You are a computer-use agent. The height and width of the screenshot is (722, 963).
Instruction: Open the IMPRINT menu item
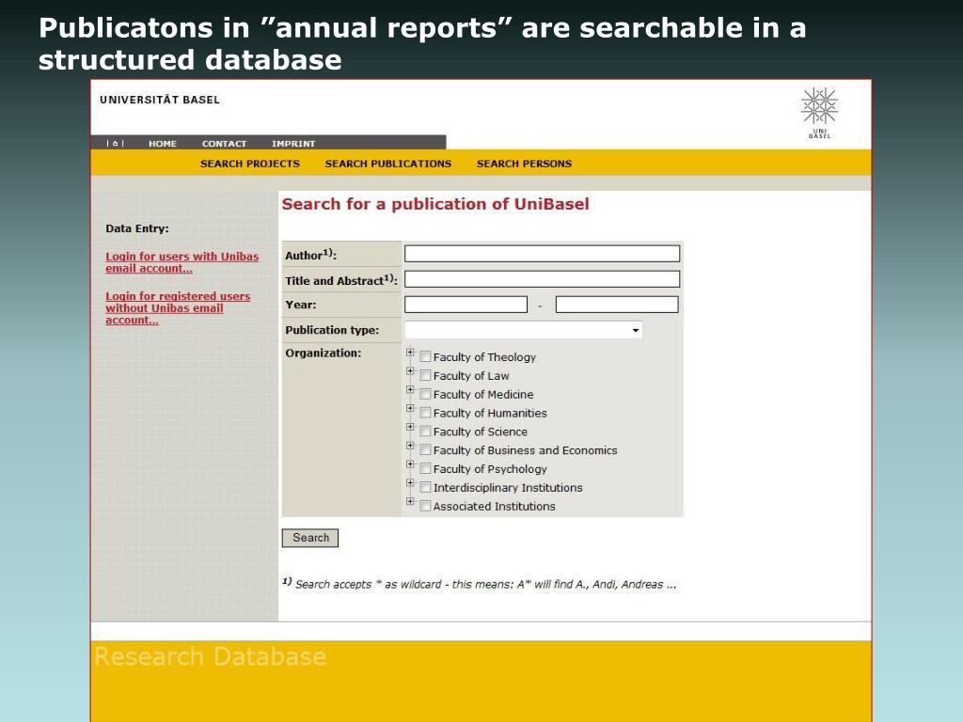(x=293, y=144)
